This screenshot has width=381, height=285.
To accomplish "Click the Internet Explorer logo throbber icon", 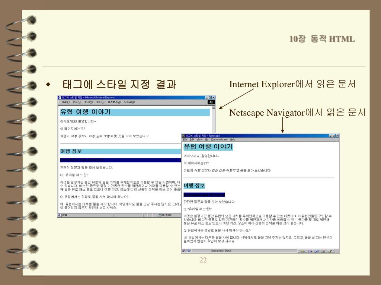I will 211,102.
